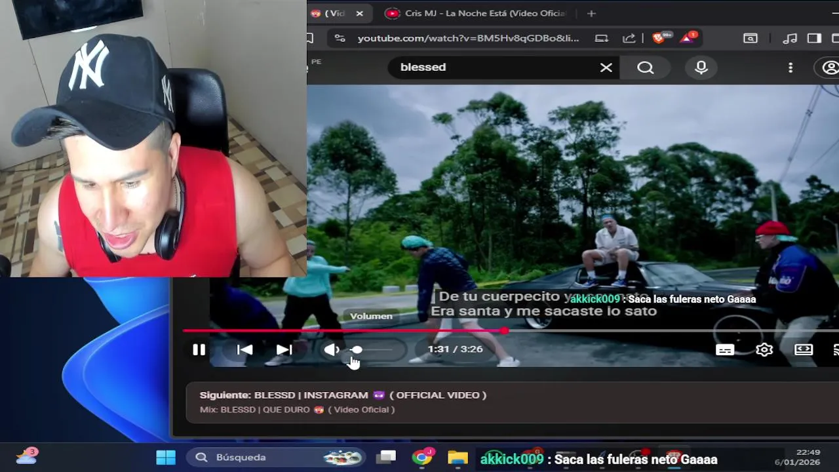The width and height of the screenshot is (839, 472).
Task: Click the share page icon
Action: pyautogui.click(x=629, y=38)
